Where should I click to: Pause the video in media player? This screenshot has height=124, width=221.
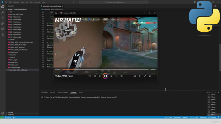(x=105, y=76)
